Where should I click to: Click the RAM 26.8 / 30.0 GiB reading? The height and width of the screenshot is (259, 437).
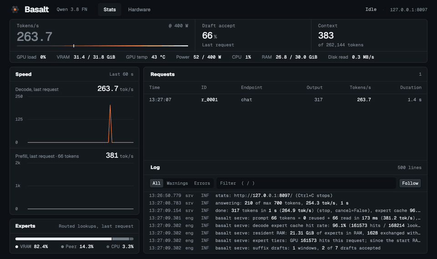pos(290,57)
